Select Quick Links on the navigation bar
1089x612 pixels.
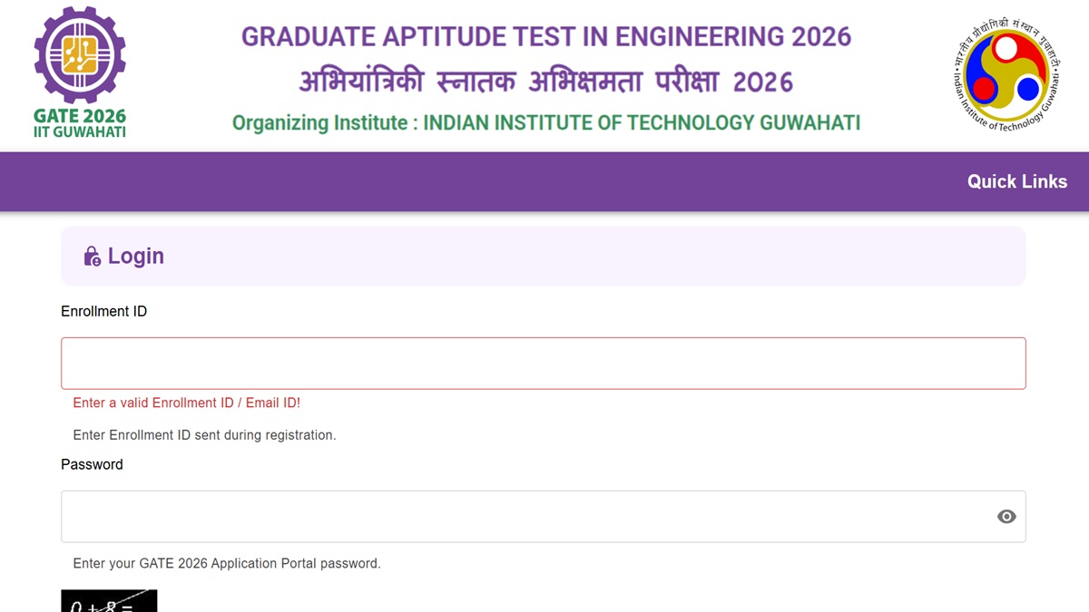pyautogui.click(x=1017, y=181)
